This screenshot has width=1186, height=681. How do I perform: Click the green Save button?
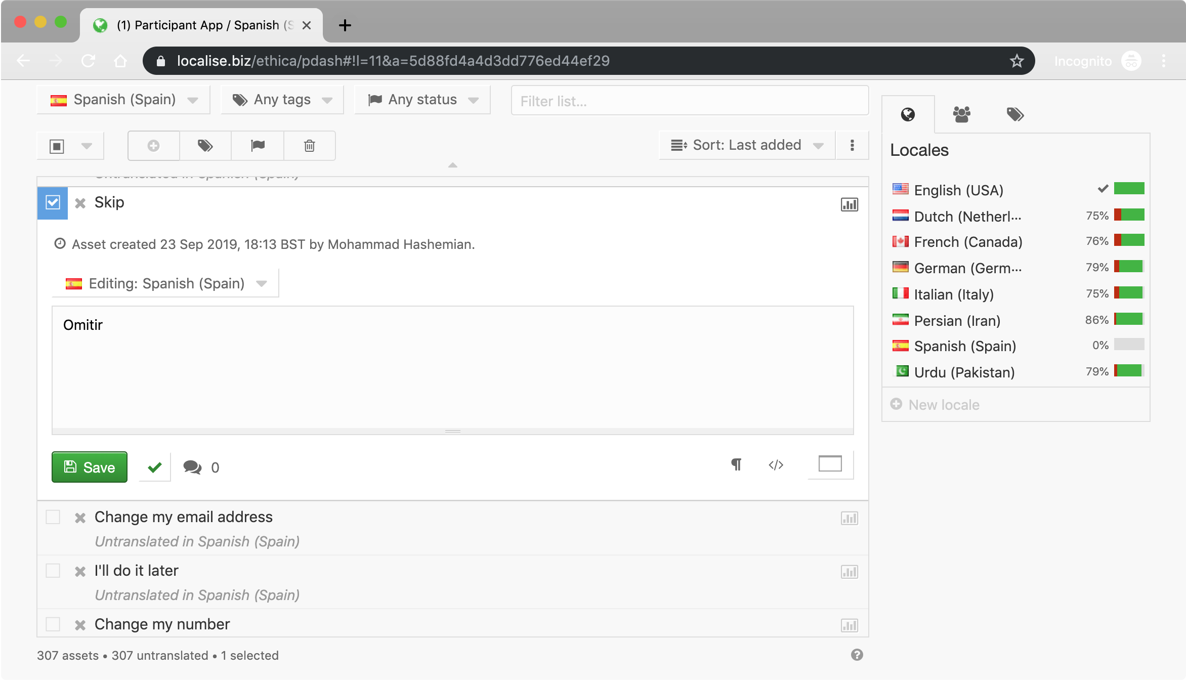(90, 467)
